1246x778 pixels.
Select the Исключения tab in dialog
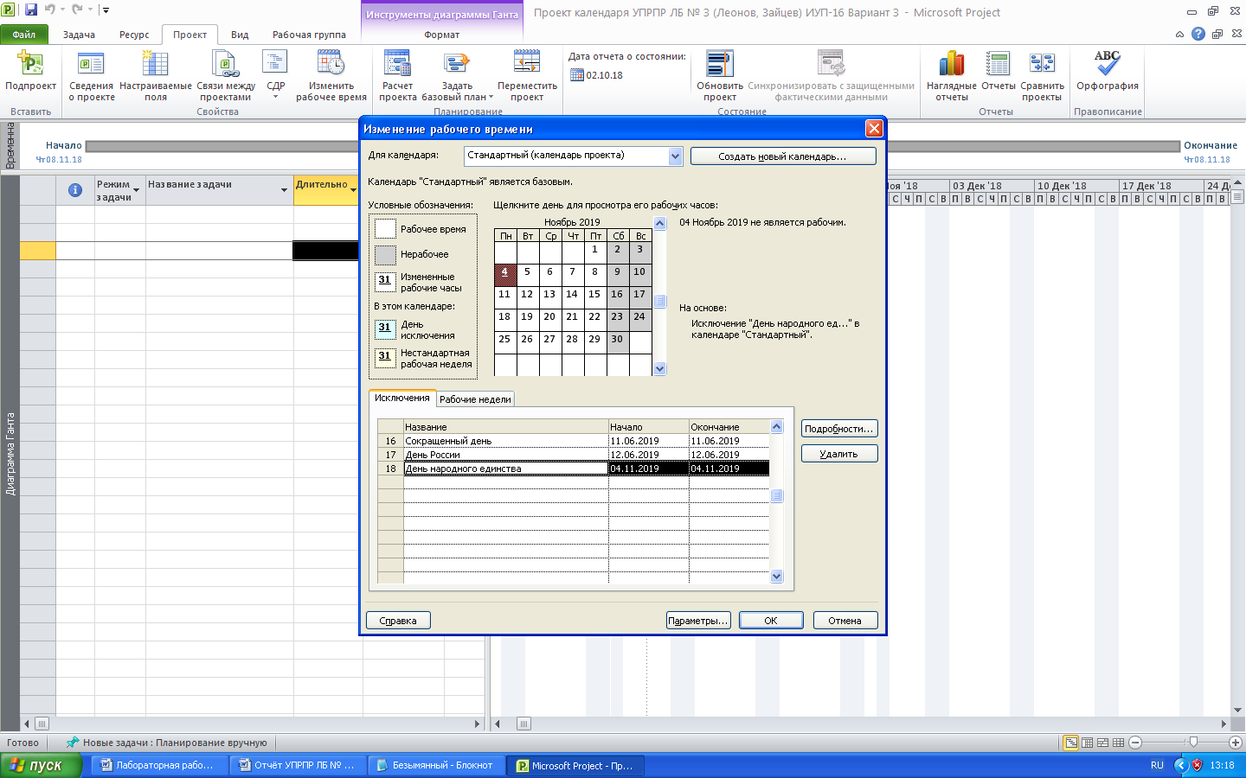tap(401, 398)
